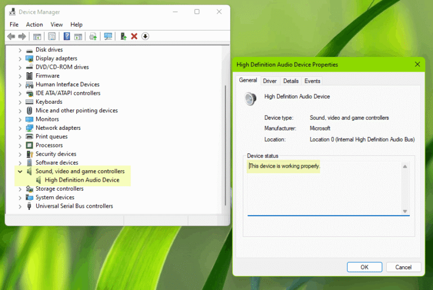Expand Universal Serial Bus controllers
This screenshot has width=433, height=290.
click(x=20, y=206)
